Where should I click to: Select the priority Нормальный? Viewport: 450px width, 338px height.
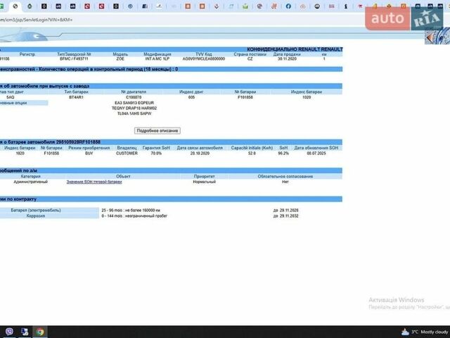coord(205,182)
